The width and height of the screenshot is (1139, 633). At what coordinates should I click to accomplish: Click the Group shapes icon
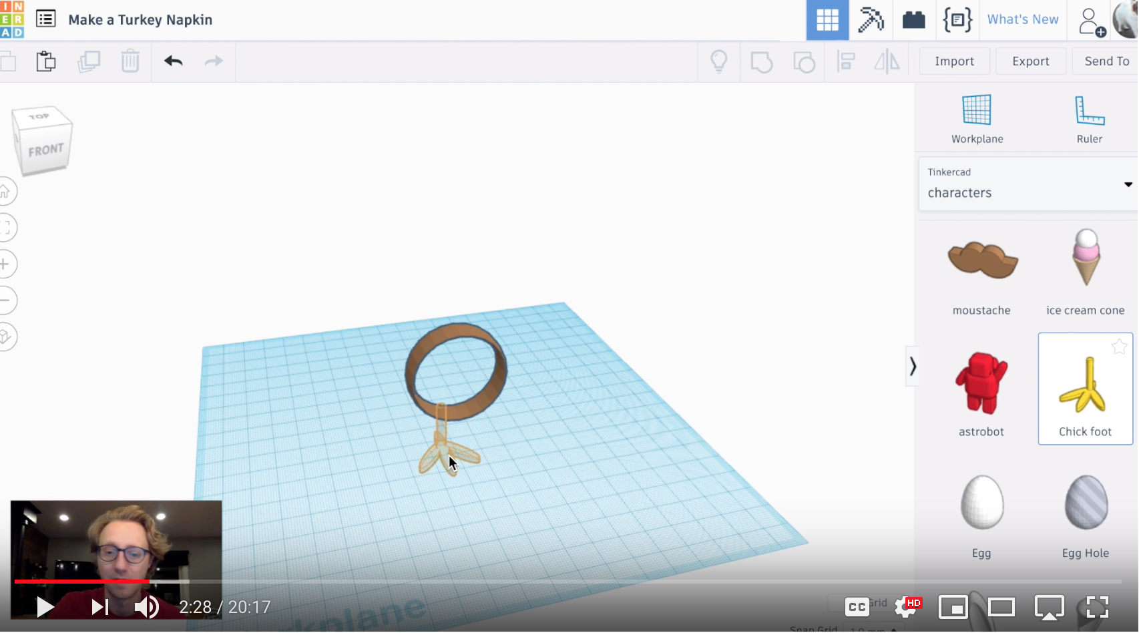pyautogui.click(x=761, y=61)
